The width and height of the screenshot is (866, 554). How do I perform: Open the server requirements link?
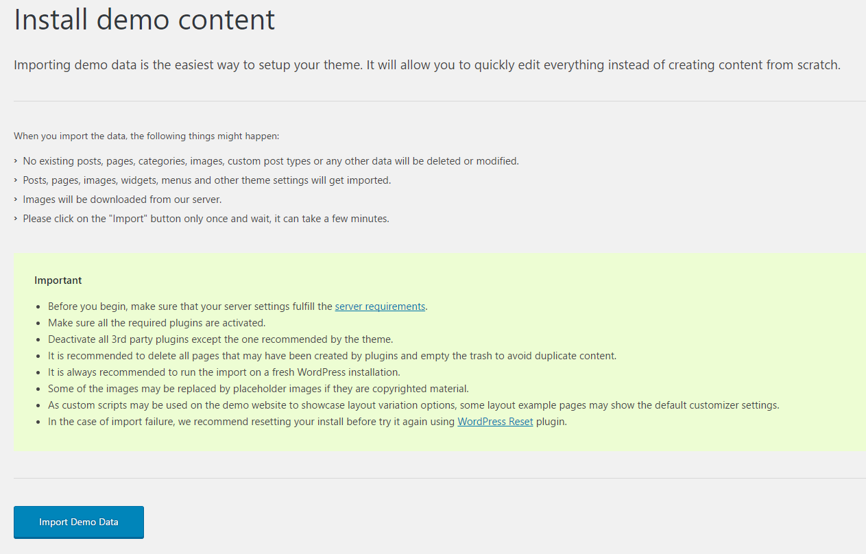tap(380, 306)
